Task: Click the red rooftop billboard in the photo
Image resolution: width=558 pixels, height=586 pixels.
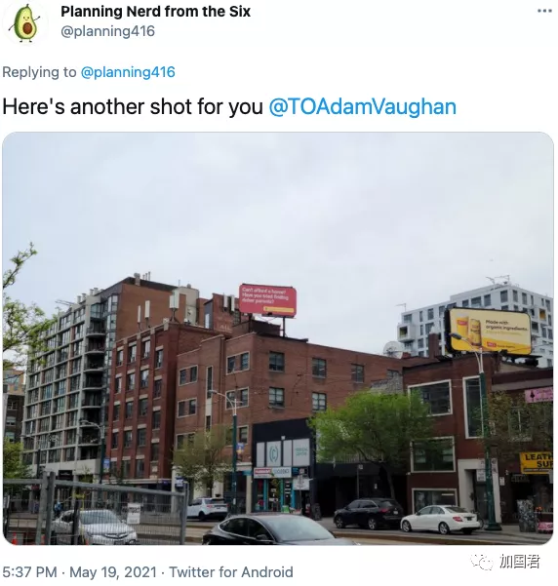Action: point(267,300)
